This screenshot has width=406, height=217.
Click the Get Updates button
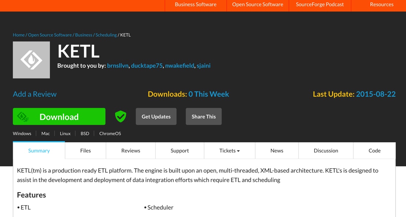(156, 116)
